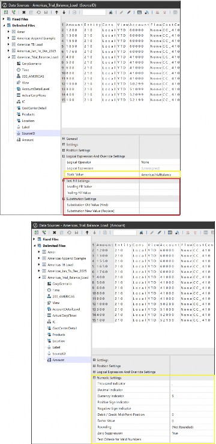
Task: Click Thousand Indicator property in Amount window
Action: point(154,384)
